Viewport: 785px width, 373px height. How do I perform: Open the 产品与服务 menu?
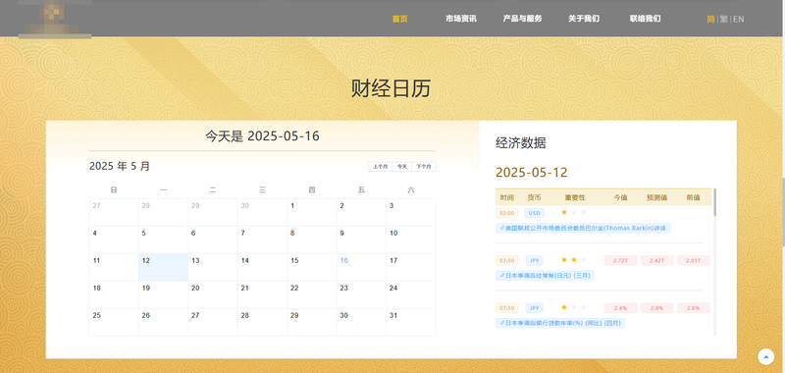point(522,19)
